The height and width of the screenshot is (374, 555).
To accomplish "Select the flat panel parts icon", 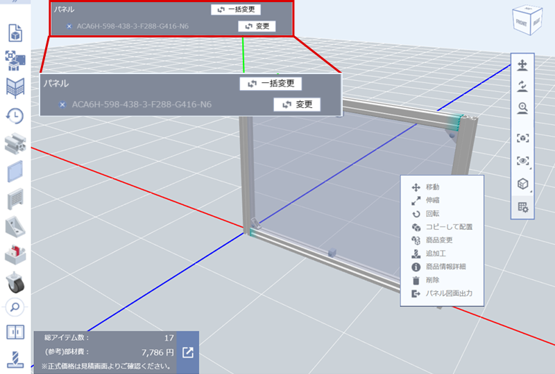I will tap(15, 170).
